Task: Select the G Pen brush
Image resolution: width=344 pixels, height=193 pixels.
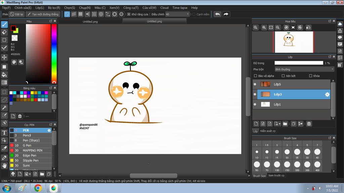Action: click(x=31, y=145)
